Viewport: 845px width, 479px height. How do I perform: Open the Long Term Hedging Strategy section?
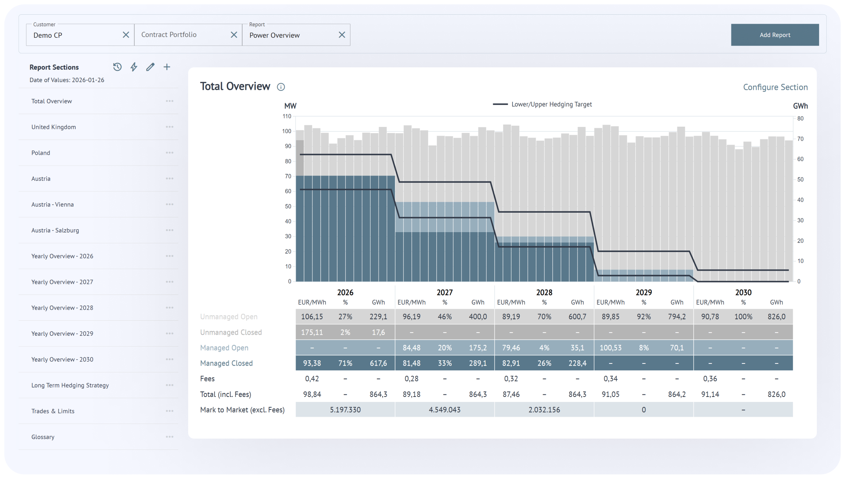pyautogui.click(x=70, y=385)
